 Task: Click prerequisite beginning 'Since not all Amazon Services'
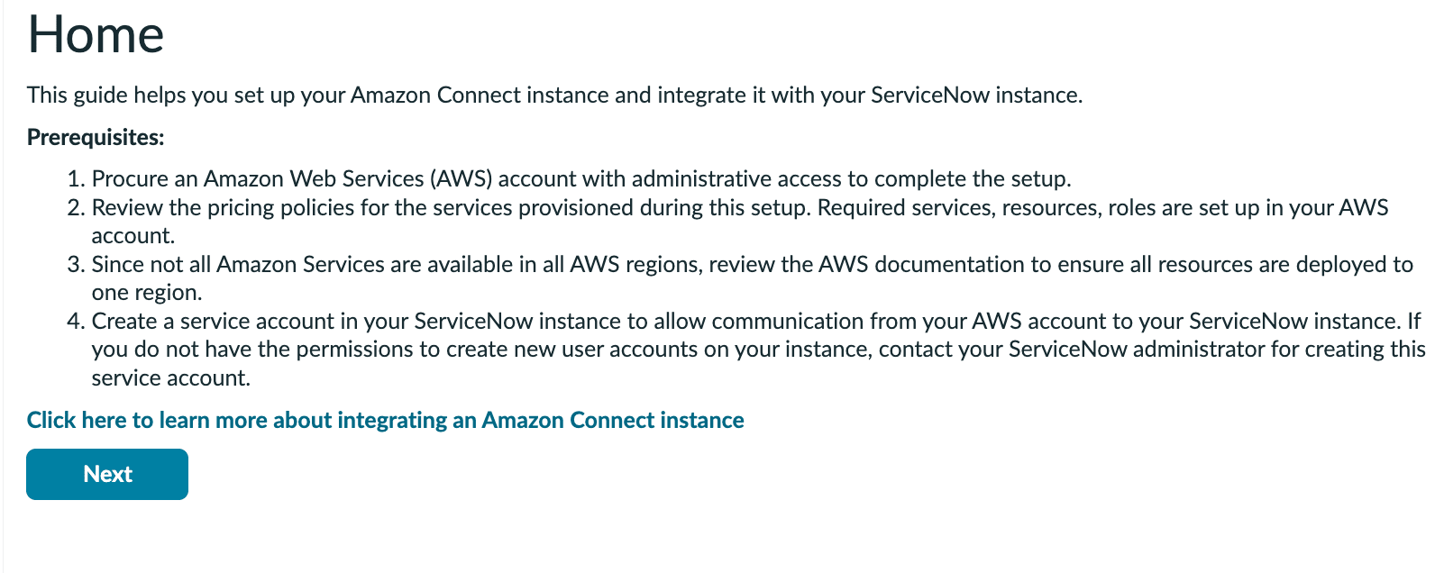click(753, 278)
